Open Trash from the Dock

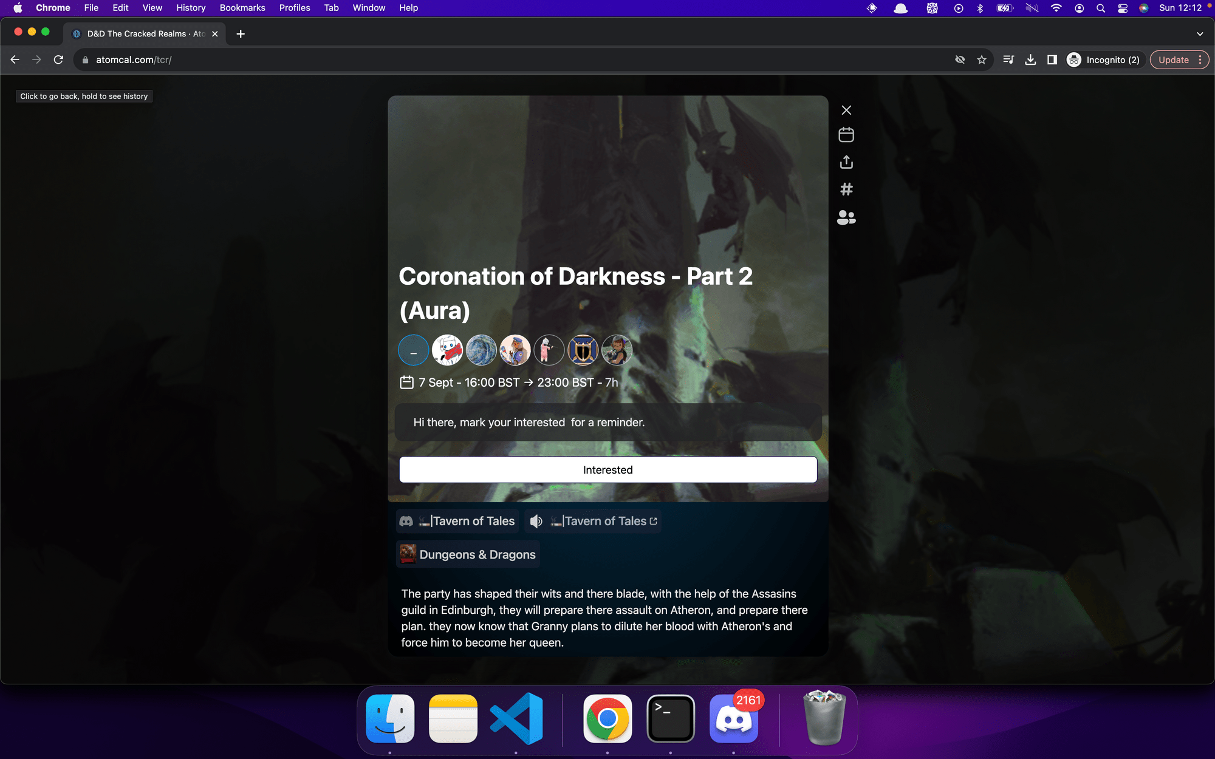(824, 719)
